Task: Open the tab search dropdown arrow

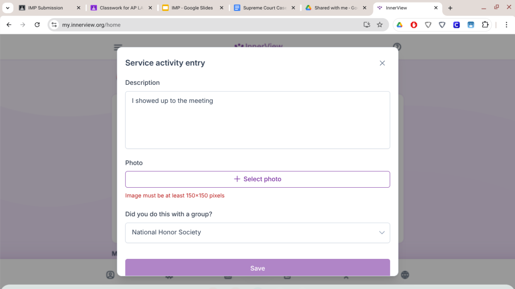Action: (x=7, y=8)
